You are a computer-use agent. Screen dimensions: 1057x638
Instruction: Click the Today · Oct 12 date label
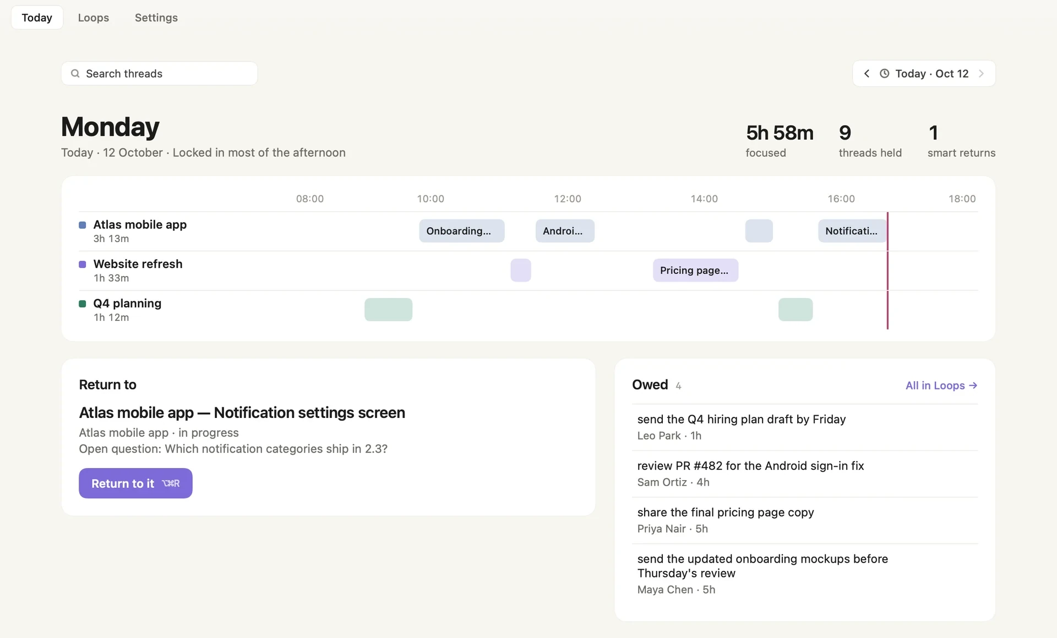point(932,74)
